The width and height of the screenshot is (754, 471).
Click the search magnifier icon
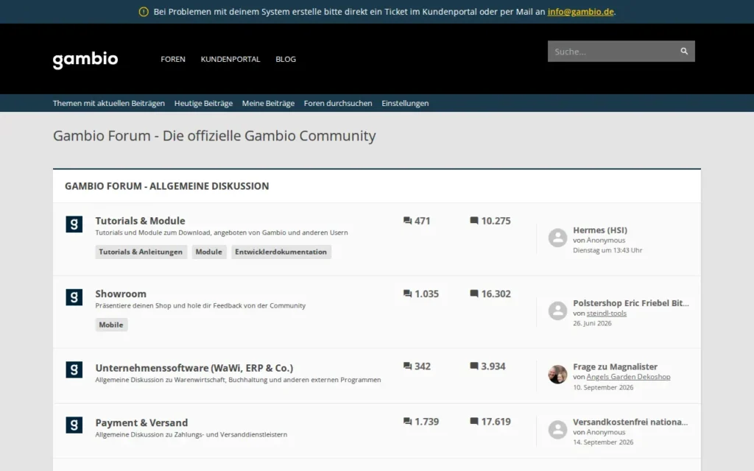click(684, 51)
